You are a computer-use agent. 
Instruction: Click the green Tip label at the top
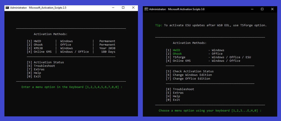point(158,25)
